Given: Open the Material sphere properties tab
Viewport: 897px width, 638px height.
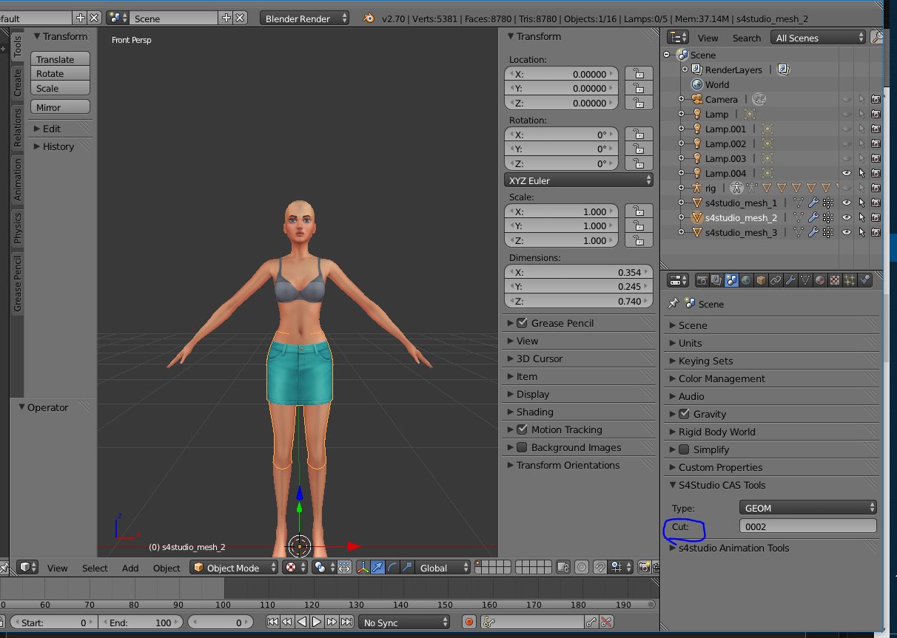Looking at the screenshot, I should [819, 280].
